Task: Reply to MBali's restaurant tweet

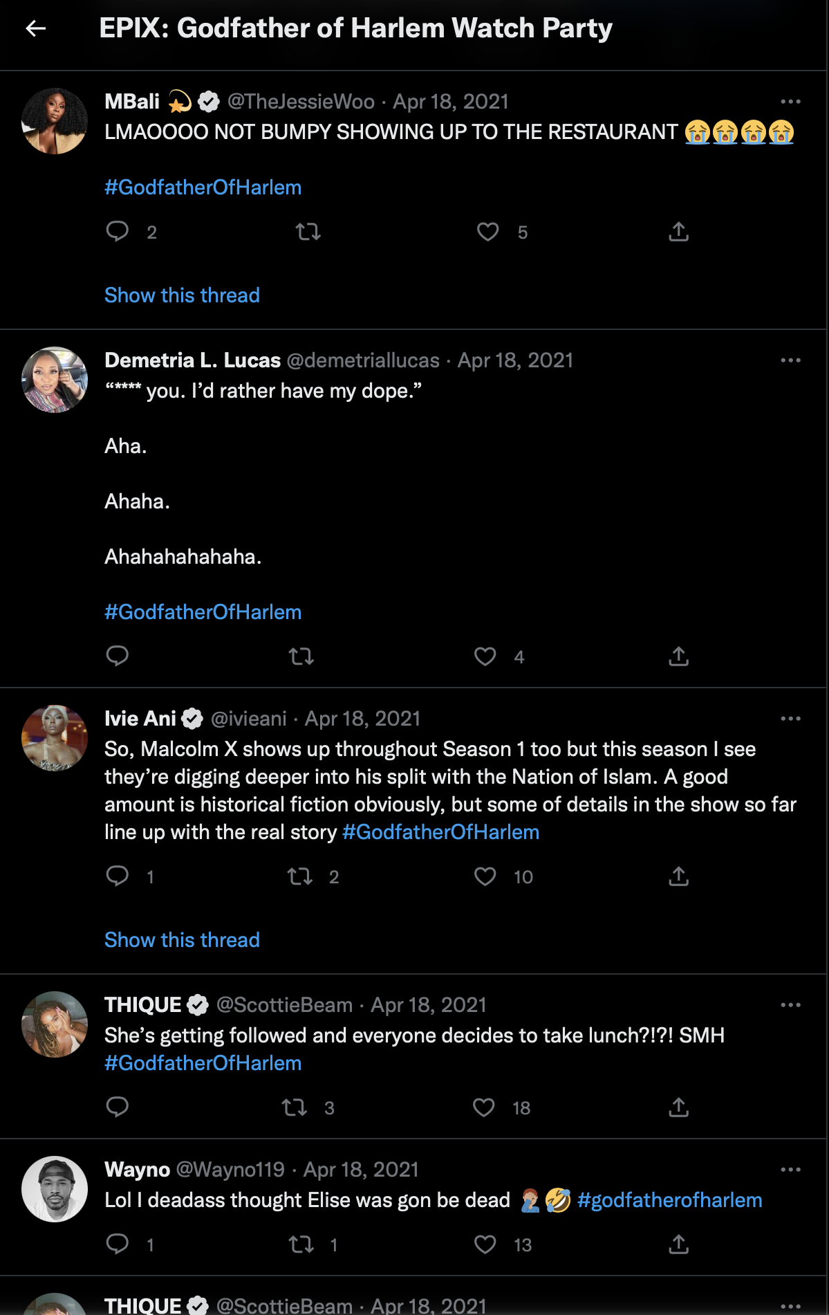Action: (118, 231)
